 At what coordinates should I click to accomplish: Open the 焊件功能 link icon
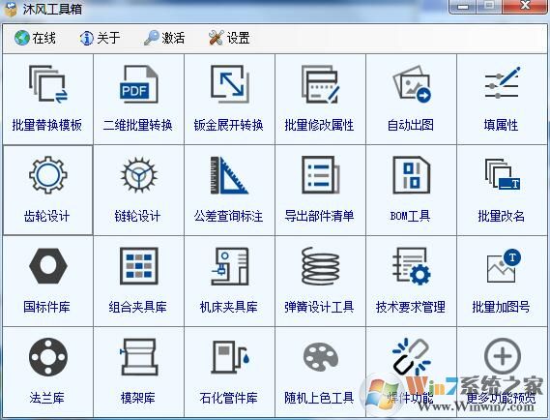click(x=412, y=357)
